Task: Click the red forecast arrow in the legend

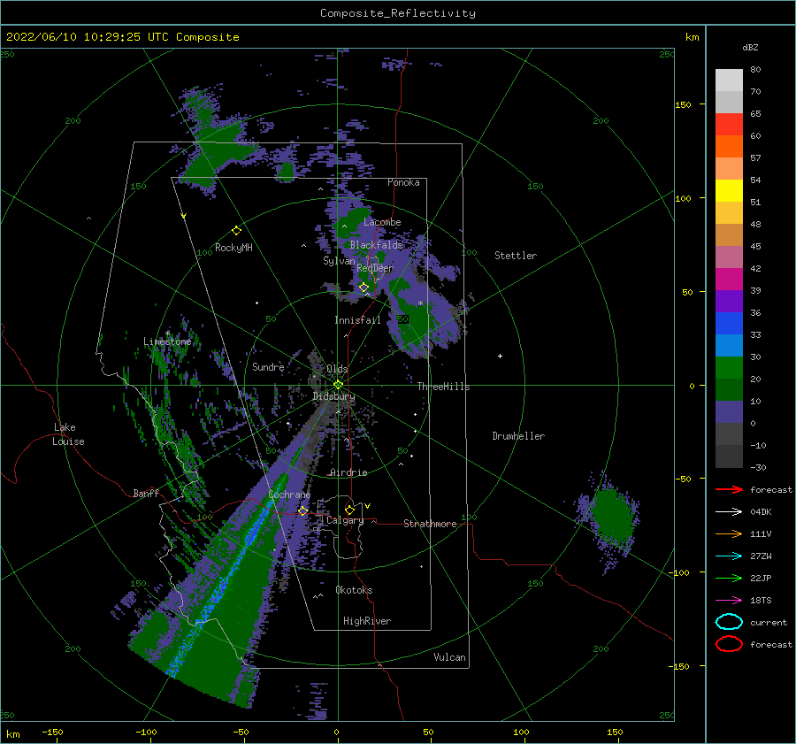Action: [x=729, y=489]
